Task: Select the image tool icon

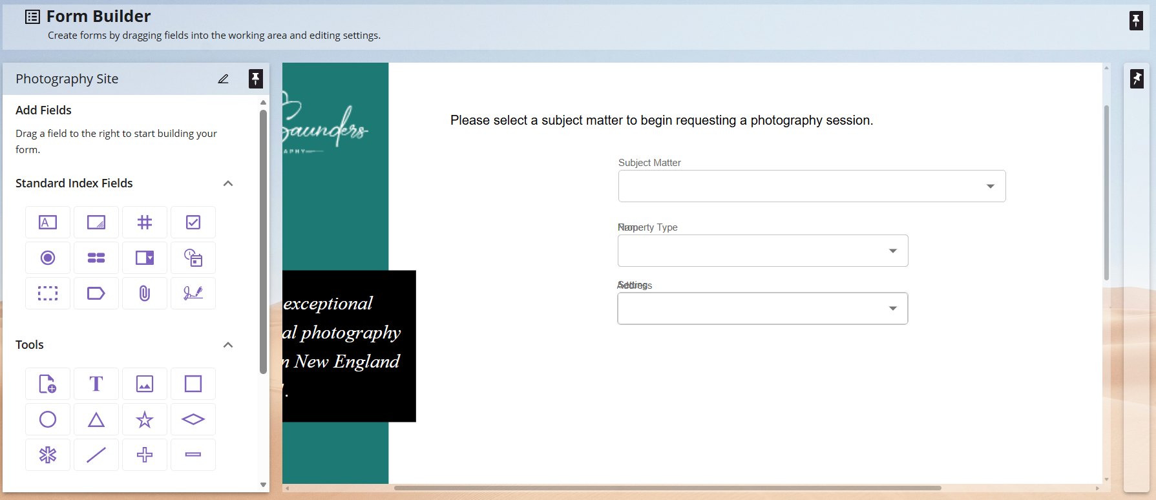Action: [x=145, y=384]
